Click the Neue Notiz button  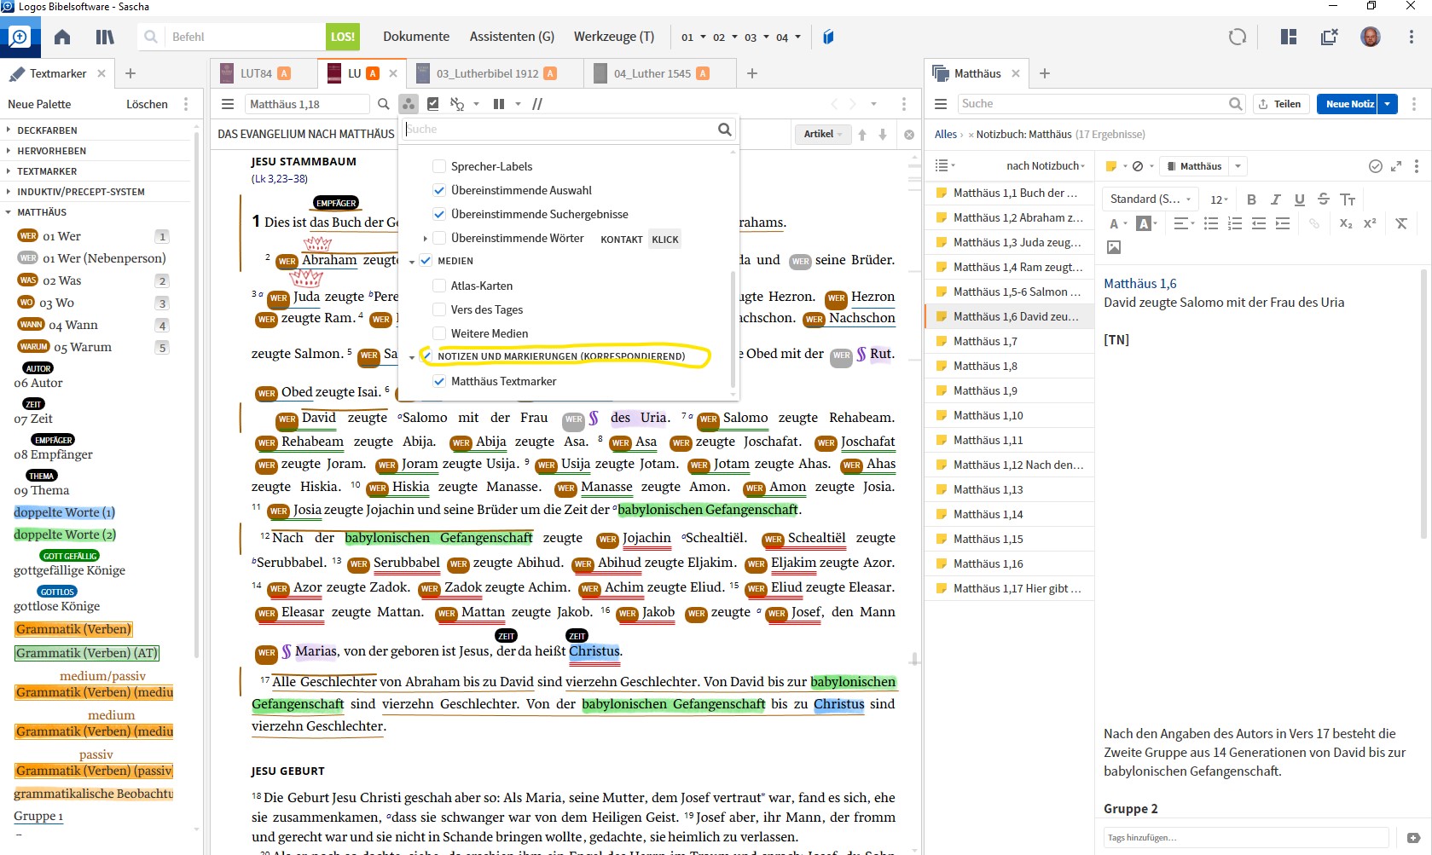tap(1349, 104)
